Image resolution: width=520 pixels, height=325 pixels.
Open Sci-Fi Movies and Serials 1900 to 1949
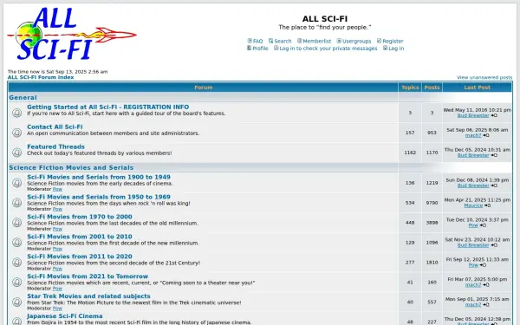(99, 177)
